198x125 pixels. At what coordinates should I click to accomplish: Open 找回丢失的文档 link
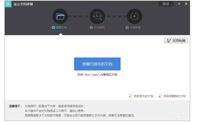[x=143, y=96]
